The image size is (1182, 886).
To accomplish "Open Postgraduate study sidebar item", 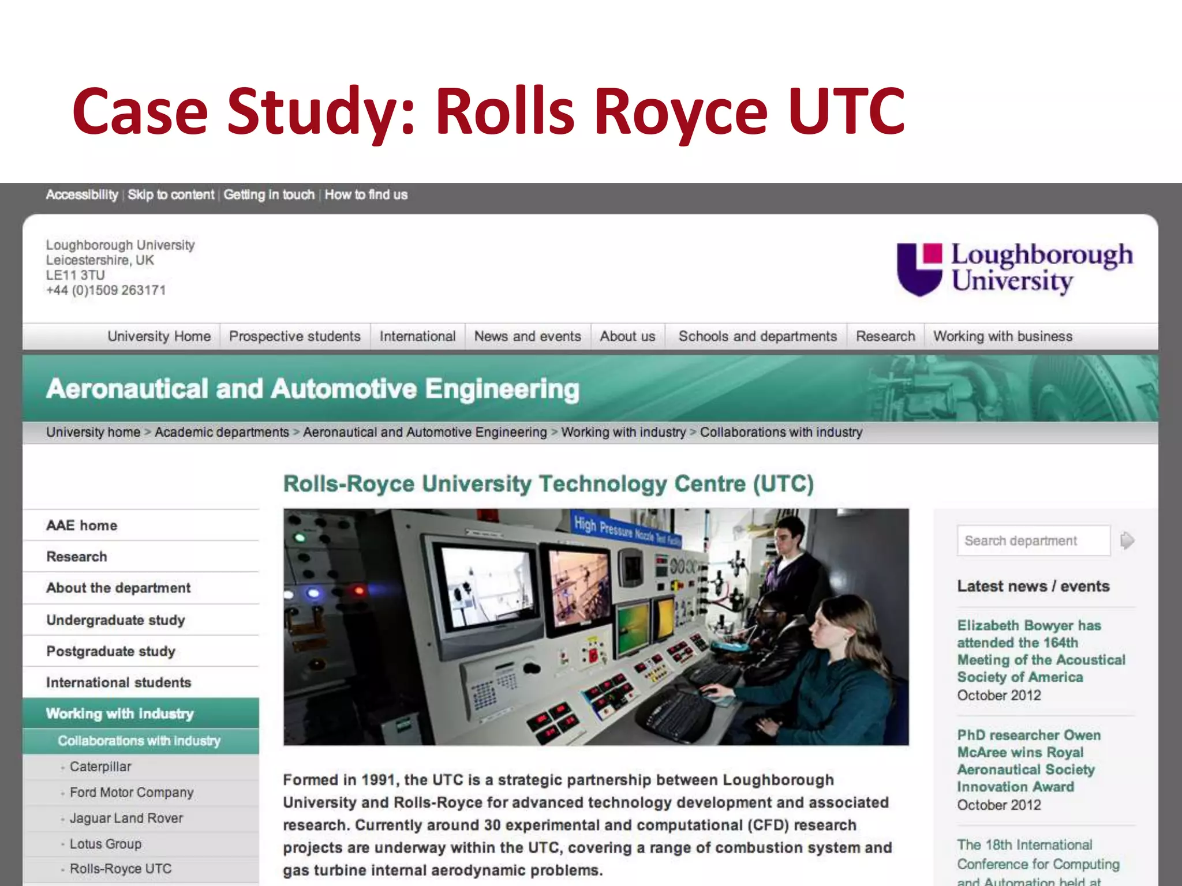I will [141, 651].
